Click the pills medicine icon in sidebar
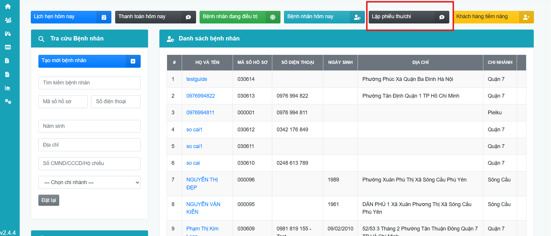This screenshot has height=236, width=551. click(x=8, y=34)
